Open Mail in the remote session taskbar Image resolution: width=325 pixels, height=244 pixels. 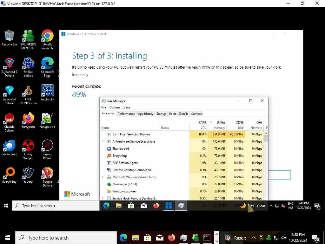click(144, 206)
